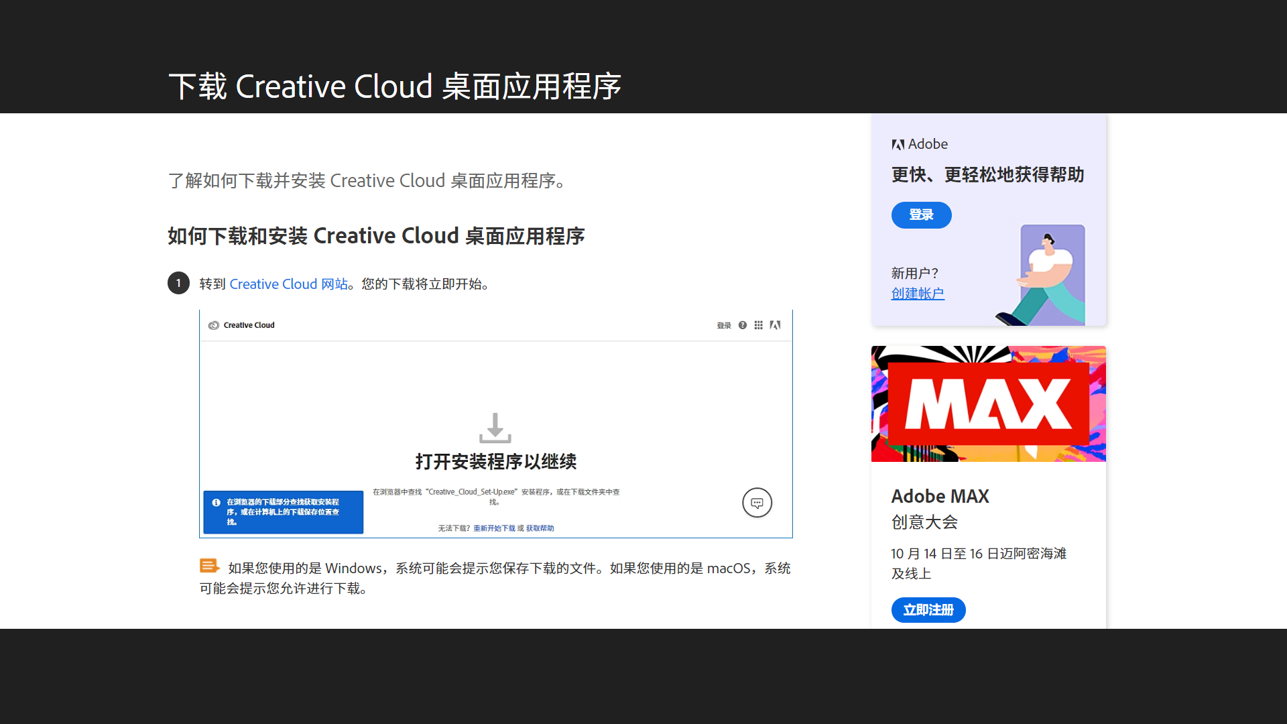Click the info icon in the blue tooltip
Viewport: 1287px width, 724px height.
(215, 502)
